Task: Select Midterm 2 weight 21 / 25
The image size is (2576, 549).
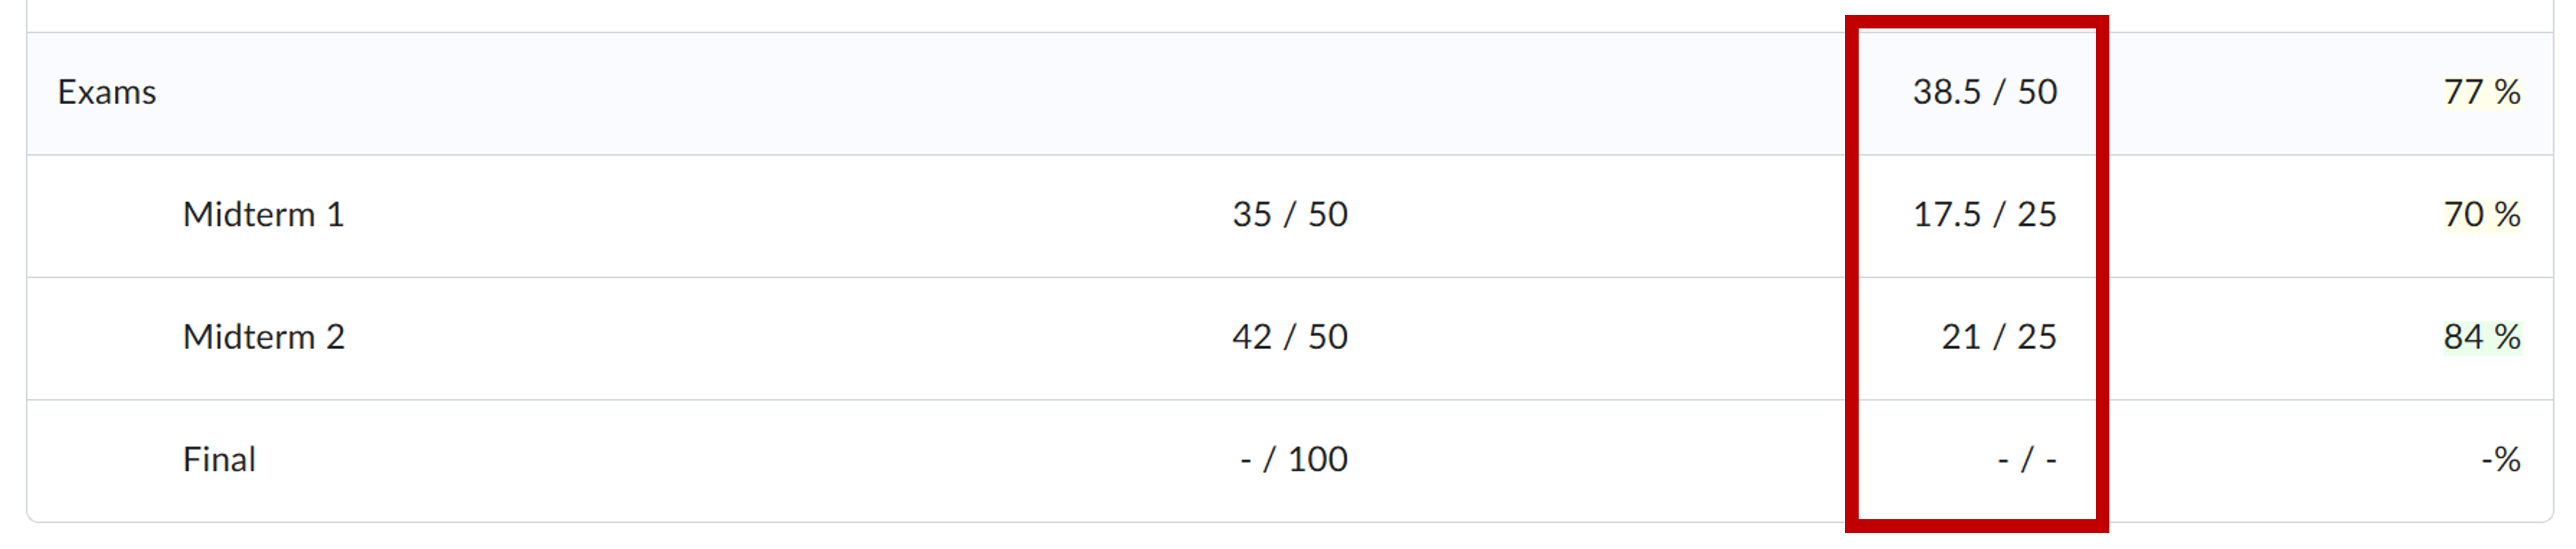Action: (x=1998, y=337)
